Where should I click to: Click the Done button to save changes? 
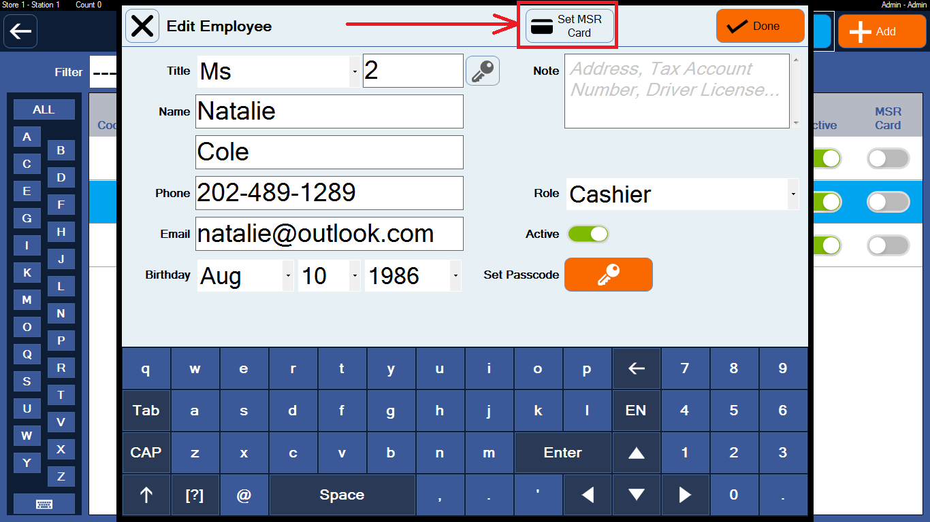coord(760,25)
